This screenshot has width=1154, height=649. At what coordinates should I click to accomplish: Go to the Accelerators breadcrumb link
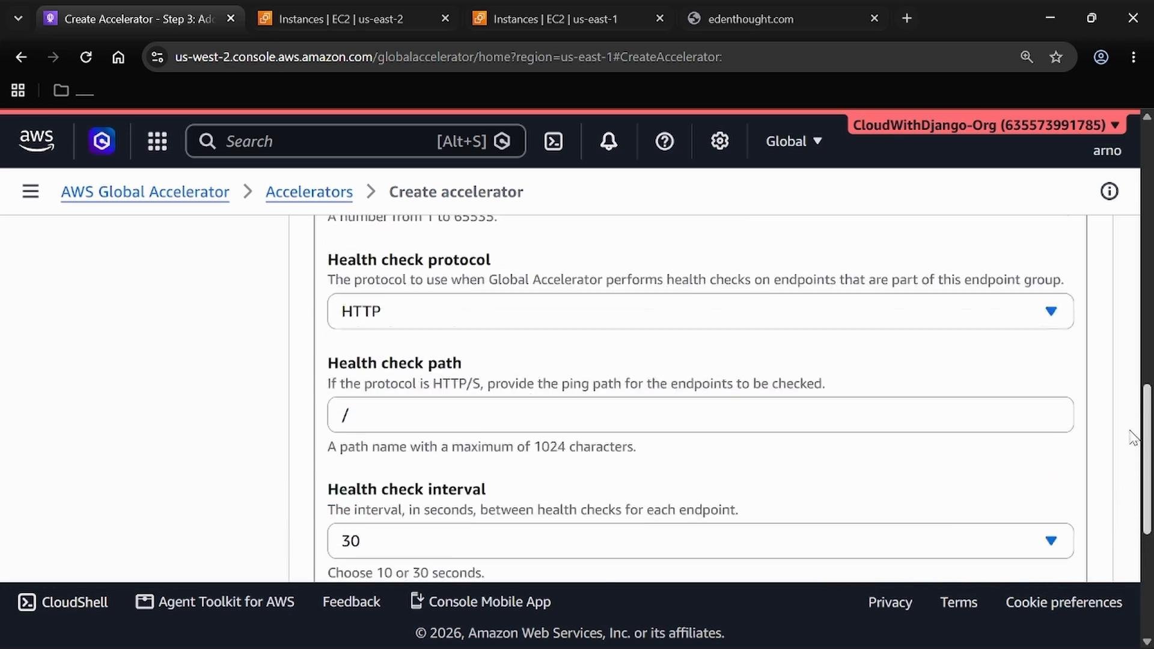[309, 192]
